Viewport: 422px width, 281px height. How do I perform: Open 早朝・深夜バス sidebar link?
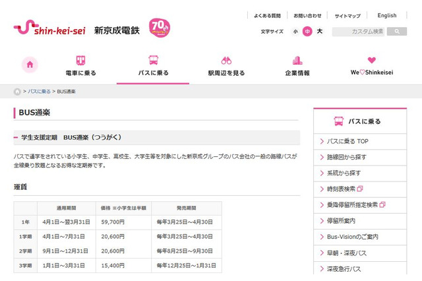[x=347, y=253]
